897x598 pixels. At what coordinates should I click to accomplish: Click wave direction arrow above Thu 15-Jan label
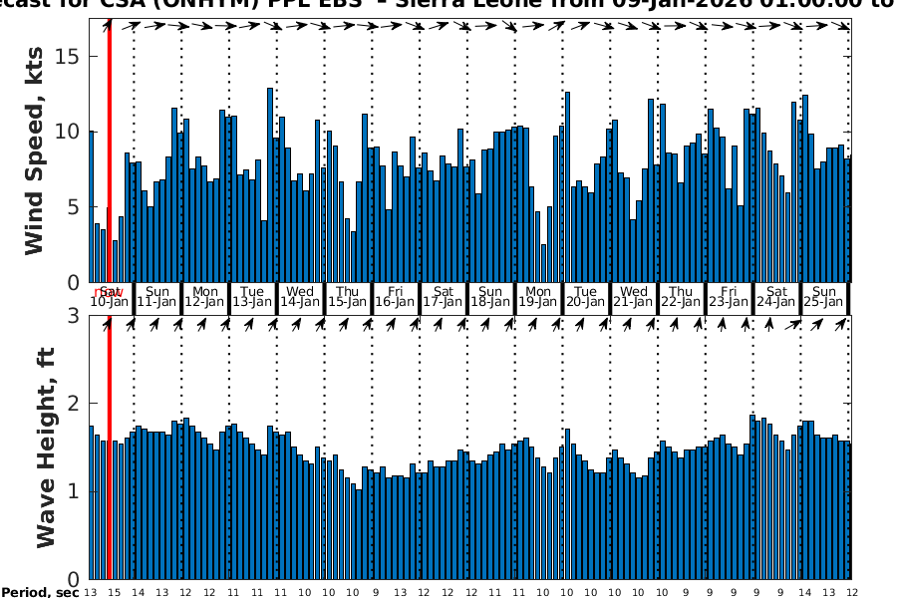[346, 324]
